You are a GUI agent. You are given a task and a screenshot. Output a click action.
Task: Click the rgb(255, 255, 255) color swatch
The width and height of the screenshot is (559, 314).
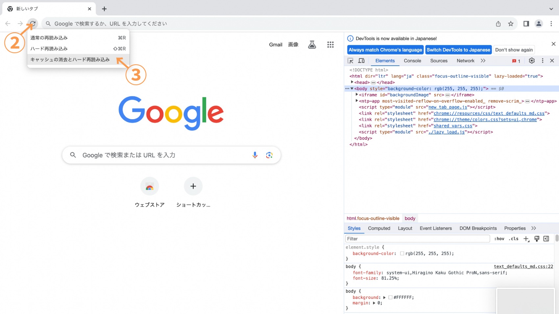coord(402,254)
